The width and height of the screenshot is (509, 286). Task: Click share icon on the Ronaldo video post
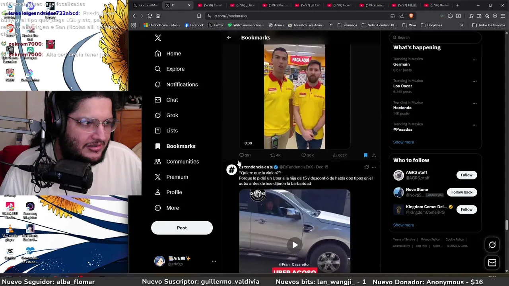point(374,155)
